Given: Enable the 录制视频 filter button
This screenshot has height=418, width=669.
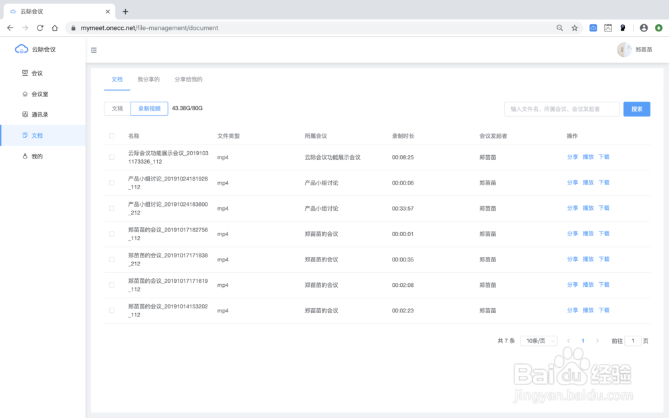Looking at the screenshot, I should pyautogui.click(x=148, y=108).
